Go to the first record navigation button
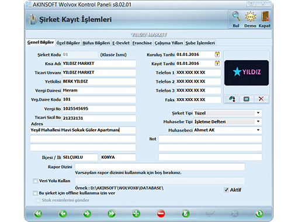This screenshot has width=298, height=222. (x=38, y=214)
